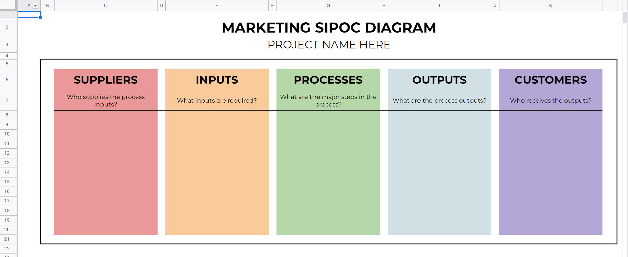
Task: Select the narrow column D header
Action: [161, 6]
